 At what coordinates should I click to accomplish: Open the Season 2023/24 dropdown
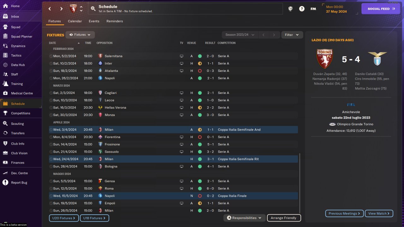point(240,35)
